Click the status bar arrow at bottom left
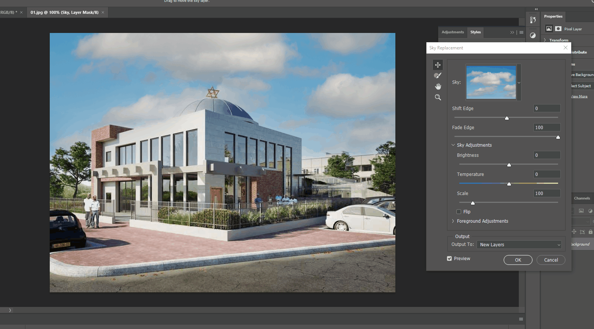Viewport: 594px width, 329px height. coord(10,310)
